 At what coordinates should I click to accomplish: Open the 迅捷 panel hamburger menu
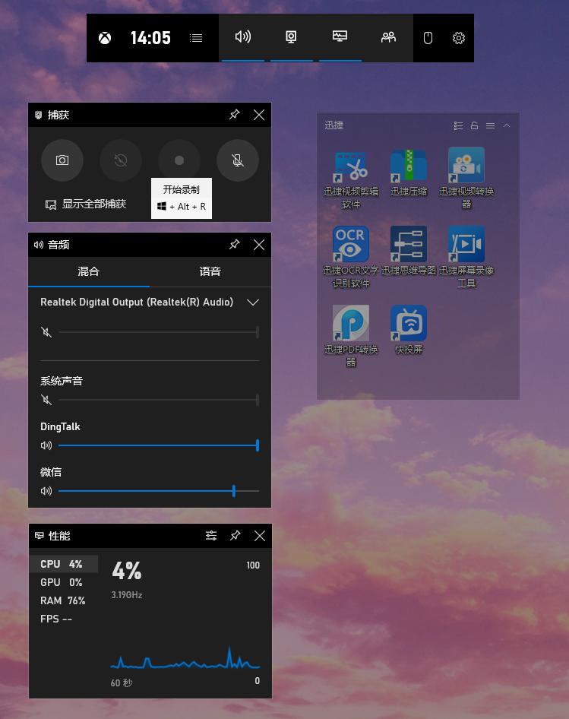click(490, 125)
